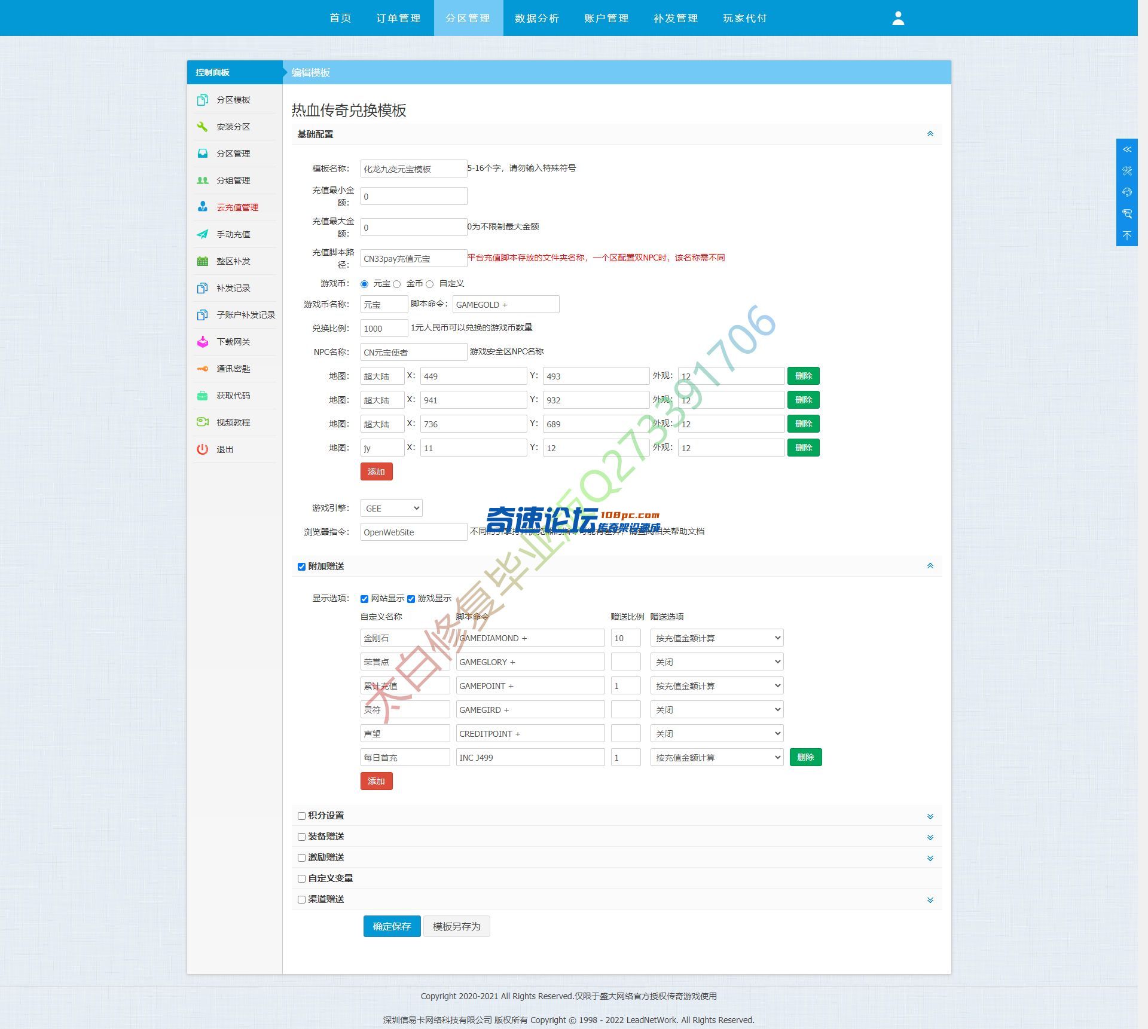Enable the 激励赠送 checkbox
This screenshot has height=1029, width=1148.
(x=301, y=857)
